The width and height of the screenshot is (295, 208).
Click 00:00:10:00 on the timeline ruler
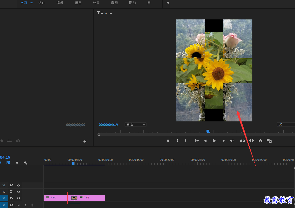[x=106, y=160]
